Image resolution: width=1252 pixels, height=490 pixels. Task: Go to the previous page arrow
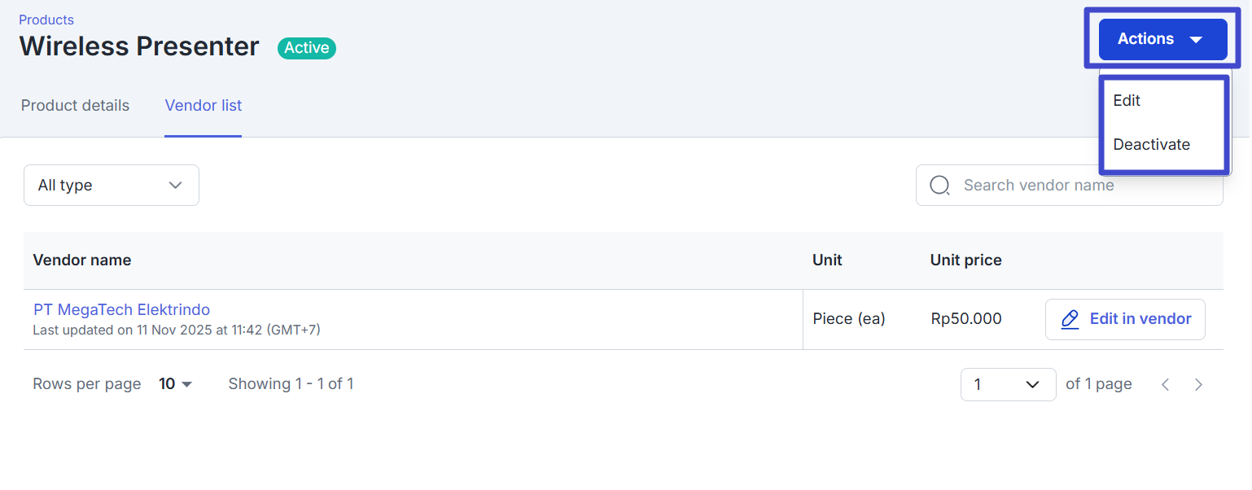[x=1166, y=384]
